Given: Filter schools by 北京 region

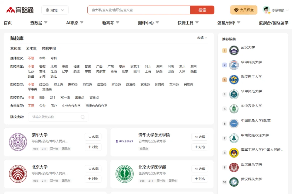Looking at the screenshot, I should click(54, 67).
